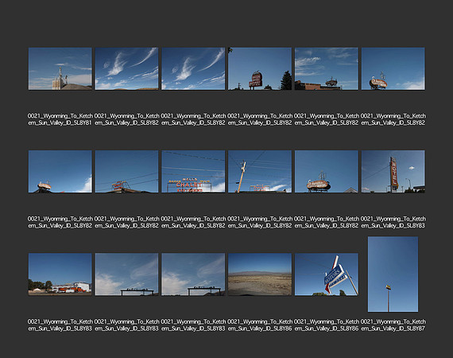Screen dimensions: 453x358
Task: Select silhouetted structure photo beside desert landscape thumbnail
Action: [x=193, y=274]
